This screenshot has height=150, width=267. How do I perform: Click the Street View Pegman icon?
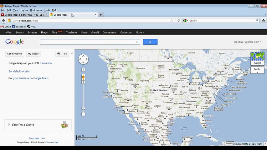[x=83, y=77]
